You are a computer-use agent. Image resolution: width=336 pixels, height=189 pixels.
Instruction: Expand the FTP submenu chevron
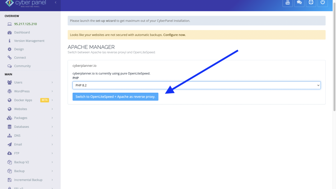52,153
